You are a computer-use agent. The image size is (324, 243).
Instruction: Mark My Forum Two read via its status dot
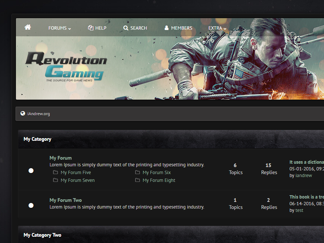point(31,205)
